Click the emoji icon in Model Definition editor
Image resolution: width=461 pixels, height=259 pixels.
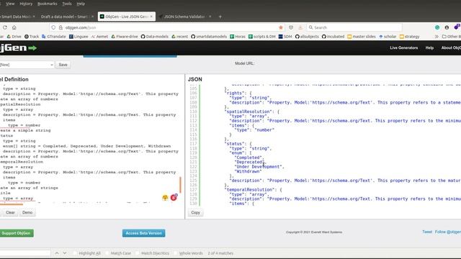[165, 198]
